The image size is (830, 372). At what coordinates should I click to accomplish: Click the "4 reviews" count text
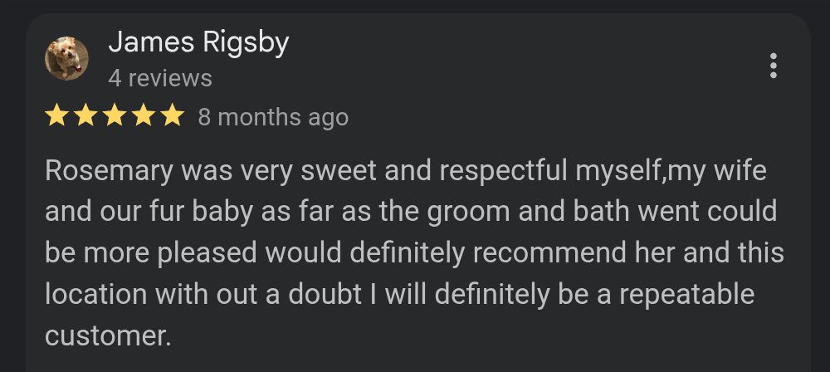click(x=160, y=79)
